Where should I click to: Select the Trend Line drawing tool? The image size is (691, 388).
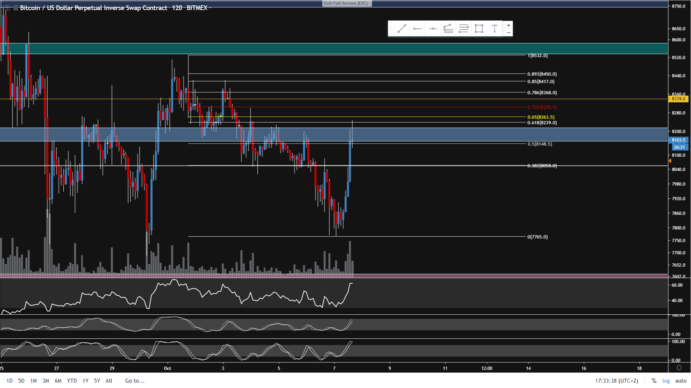click(402, 29)
